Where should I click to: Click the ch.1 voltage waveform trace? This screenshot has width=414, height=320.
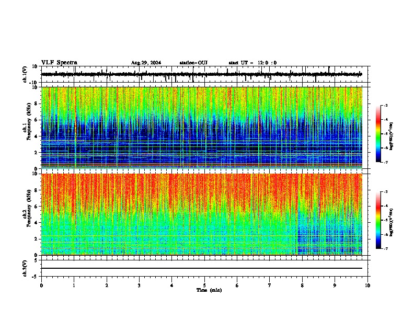202,74
